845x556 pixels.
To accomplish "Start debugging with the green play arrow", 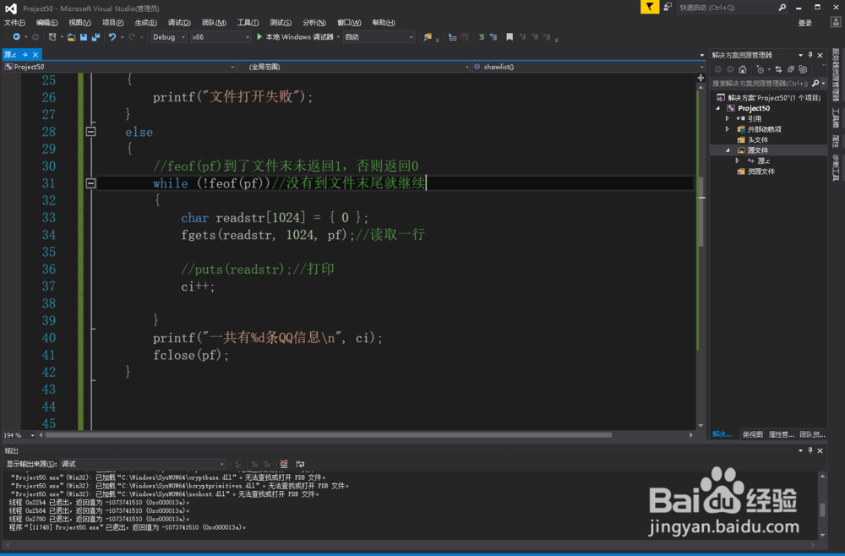I will coord(259,37).
